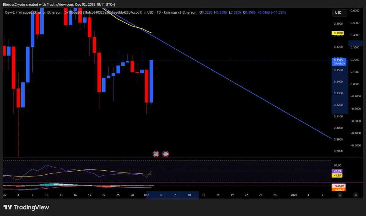Viewport: 366px width, 216px height.
Task: Click the -0.0007 MACD value label
Action: [338, 186]
